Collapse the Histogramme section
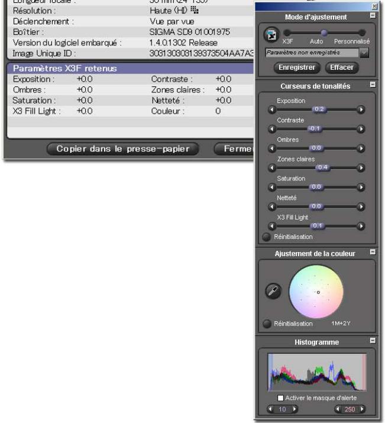 point(373,340)
